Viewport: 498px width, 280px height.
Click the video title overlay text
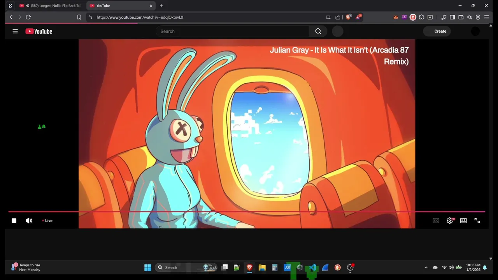pyautogui.click(x=339, y=56)
